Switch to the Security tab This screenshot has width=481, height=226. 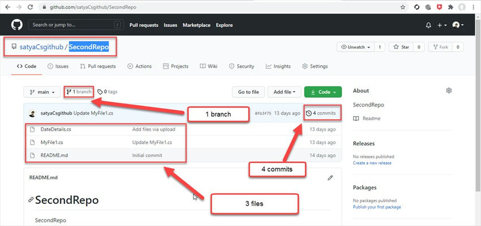pos(242,66)
